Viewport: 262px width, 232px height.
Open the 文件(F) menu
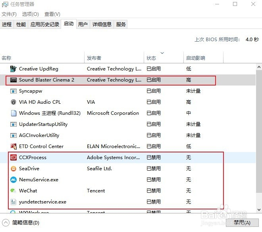9,14
